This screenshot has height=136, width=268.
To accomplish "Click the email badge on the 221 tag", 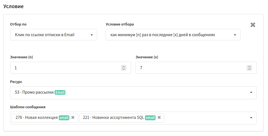I will pos(150,118).
